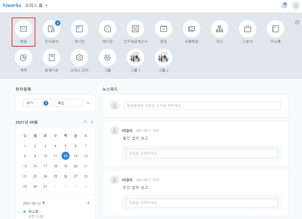
Task: Open the 메시징 messaging icon
Action: 107,29
